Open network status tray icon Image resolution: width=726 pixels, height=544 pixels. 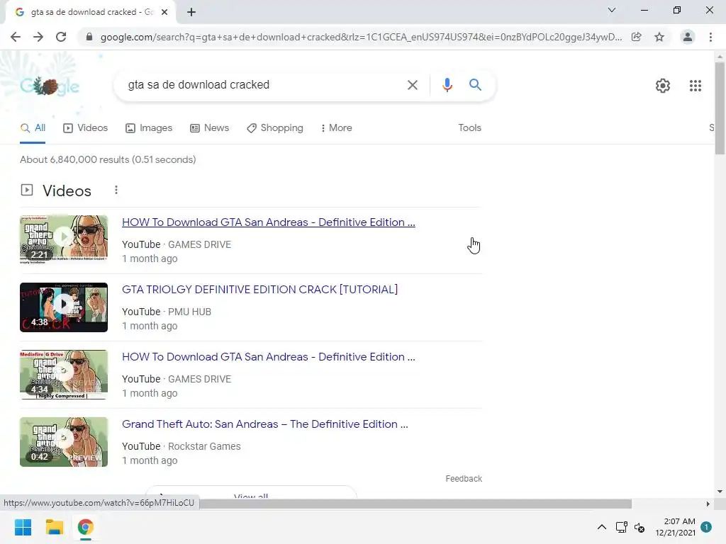point(621,527)
